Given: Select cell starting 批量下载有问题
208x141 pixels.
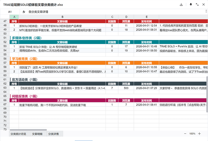Looking at the screenshot, I should (x=62, y=105).
